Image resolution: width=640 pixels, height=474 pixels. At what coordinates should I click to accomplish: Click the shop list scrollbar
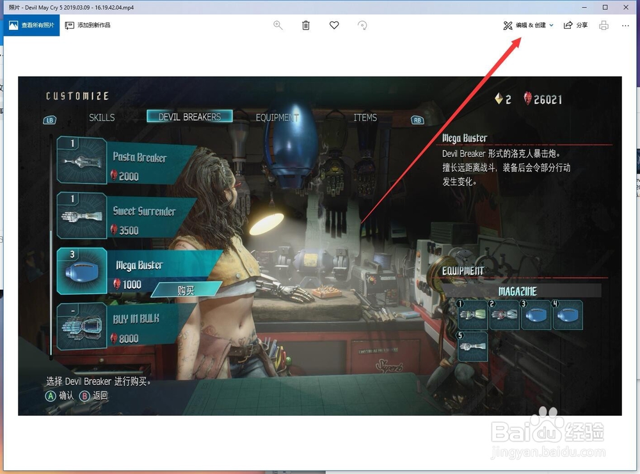tap(51, 247)
